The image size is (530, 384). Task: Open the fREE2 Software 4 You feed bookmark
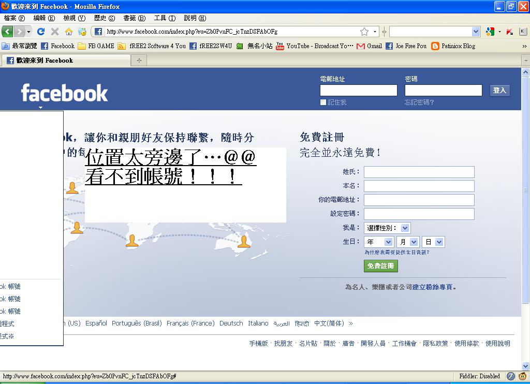click(152, 46)
